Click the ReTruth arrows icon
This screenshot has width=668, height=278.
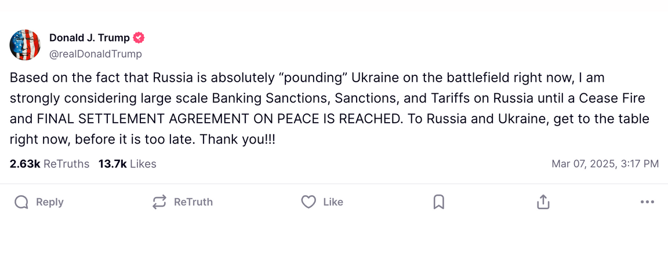pos(159,202)
